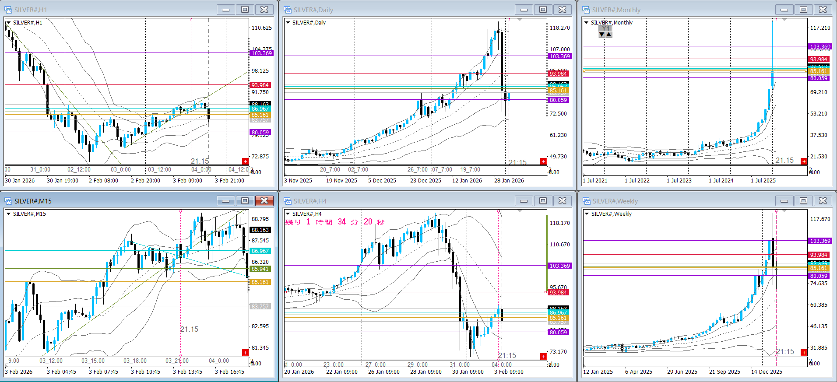The height and width of the screenshot is (382, 837).
Task: Expand the SILVER#,H1 chart label triangle
Action: (8, 23)
